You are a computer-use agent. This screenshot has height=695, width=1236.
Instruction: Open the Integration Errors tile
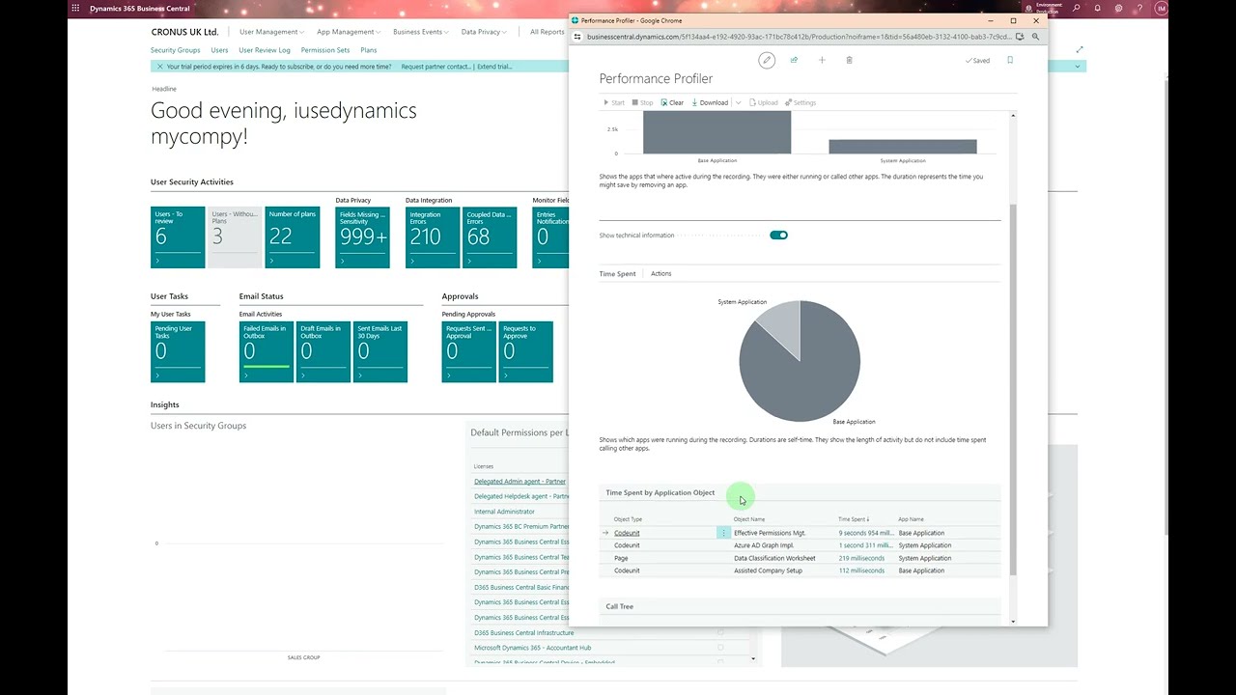coord(433,237)
